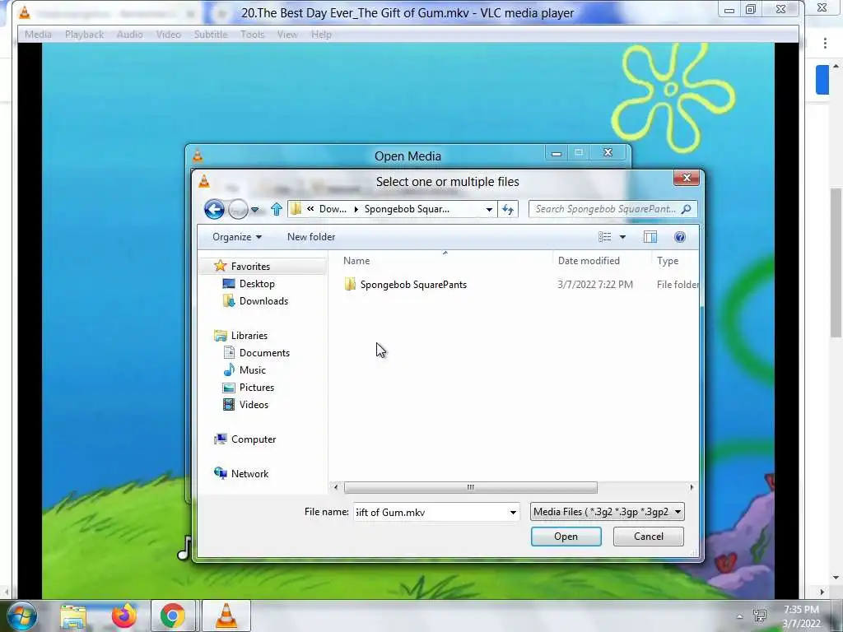843x632 pixels.
Task: Click the forward navigation arrow in file dialog
Action: click(238, 209)
